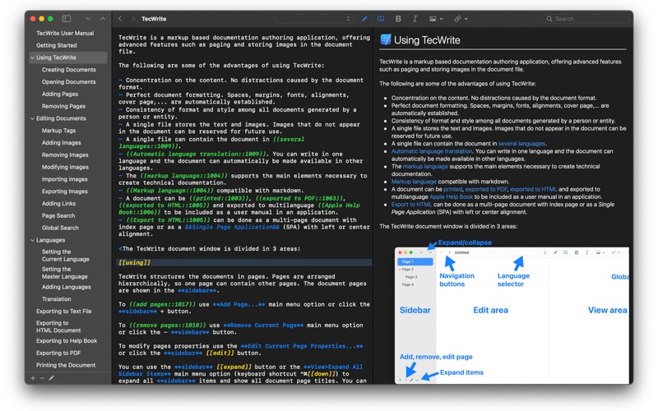Click the TecWrite title in the toolbar
The width and height of the screenshot is (658, 411).
(x=154, y=18)
